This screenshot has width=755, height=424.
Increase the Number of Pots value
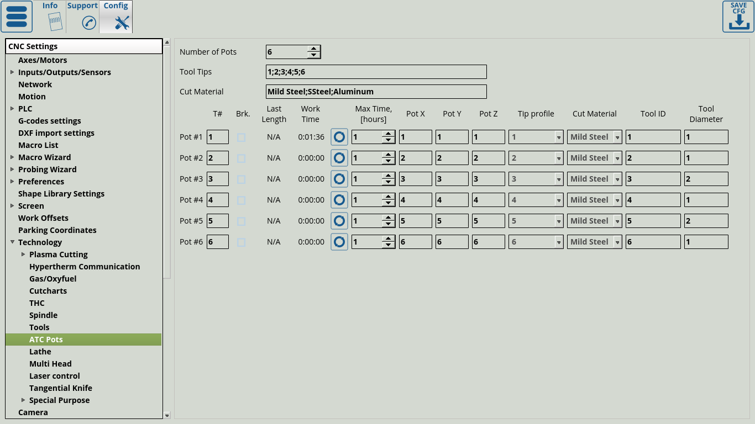coord(314,49)
